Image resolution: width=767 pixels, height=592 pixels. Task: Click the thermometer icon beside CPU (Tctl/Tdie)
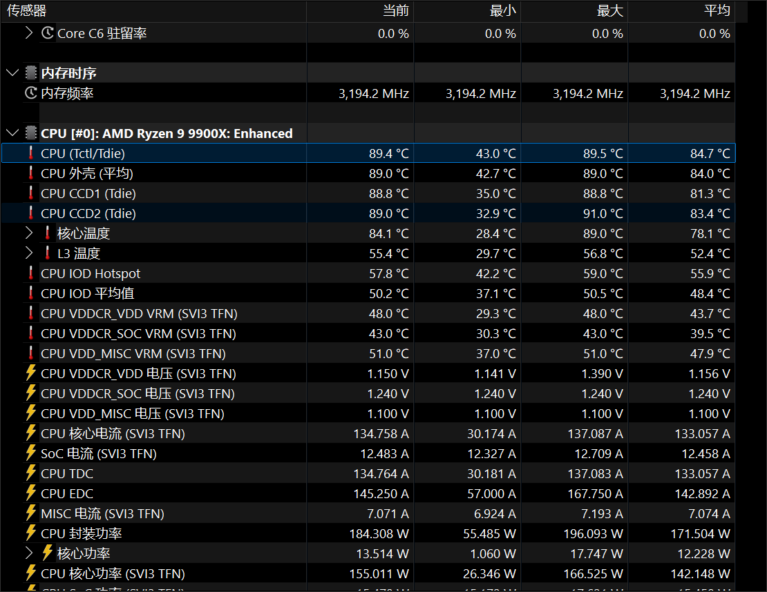pos(31,153)
